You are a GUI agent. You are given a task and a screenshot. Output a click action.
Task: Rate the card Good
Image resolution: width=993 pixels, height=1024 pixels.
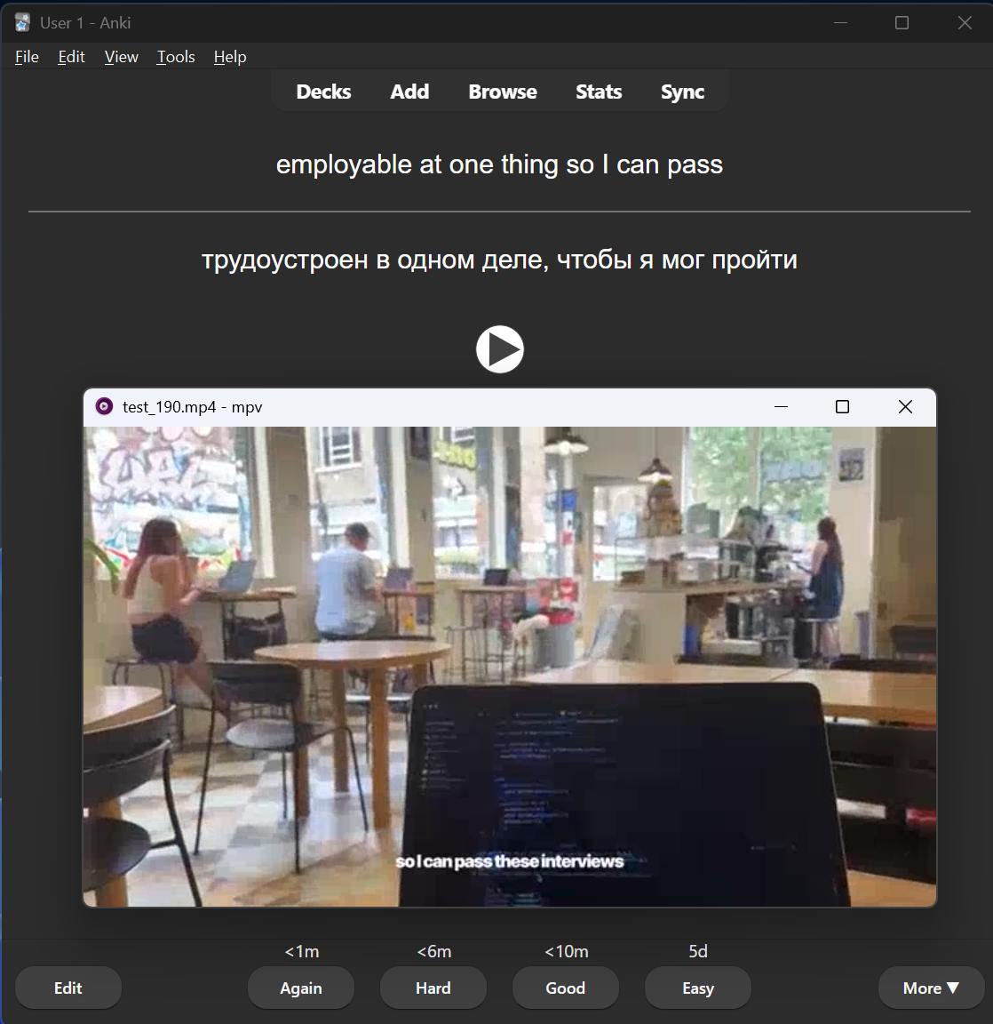(566, 988)
